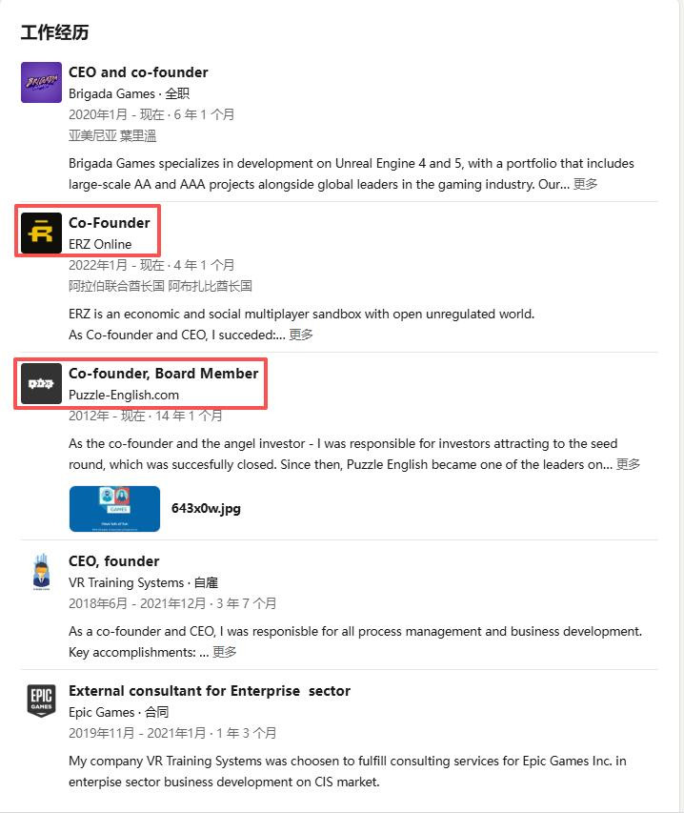Open External consultant for Enterprise sector title

[210, 691]
